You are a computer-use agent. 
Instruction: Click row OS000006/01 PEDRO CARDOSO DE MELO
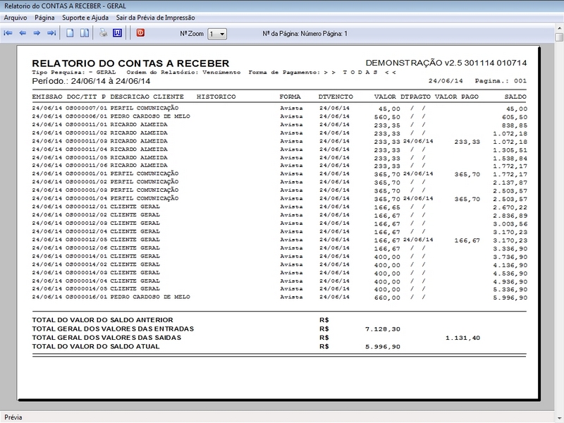(x=279, y=116)
